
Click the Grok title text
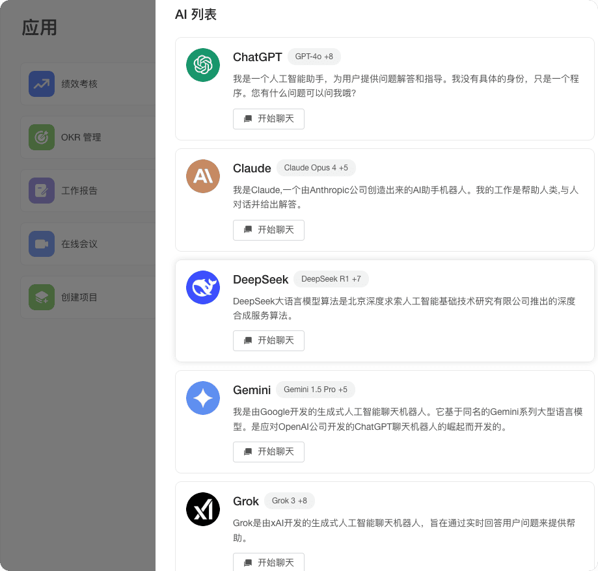coord(246,501)
